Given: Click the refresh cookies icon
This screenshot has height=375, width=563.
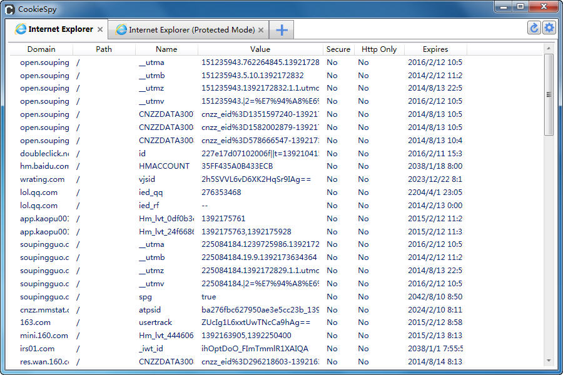Looking at the screenshot, I should click(x=534, y=28).
